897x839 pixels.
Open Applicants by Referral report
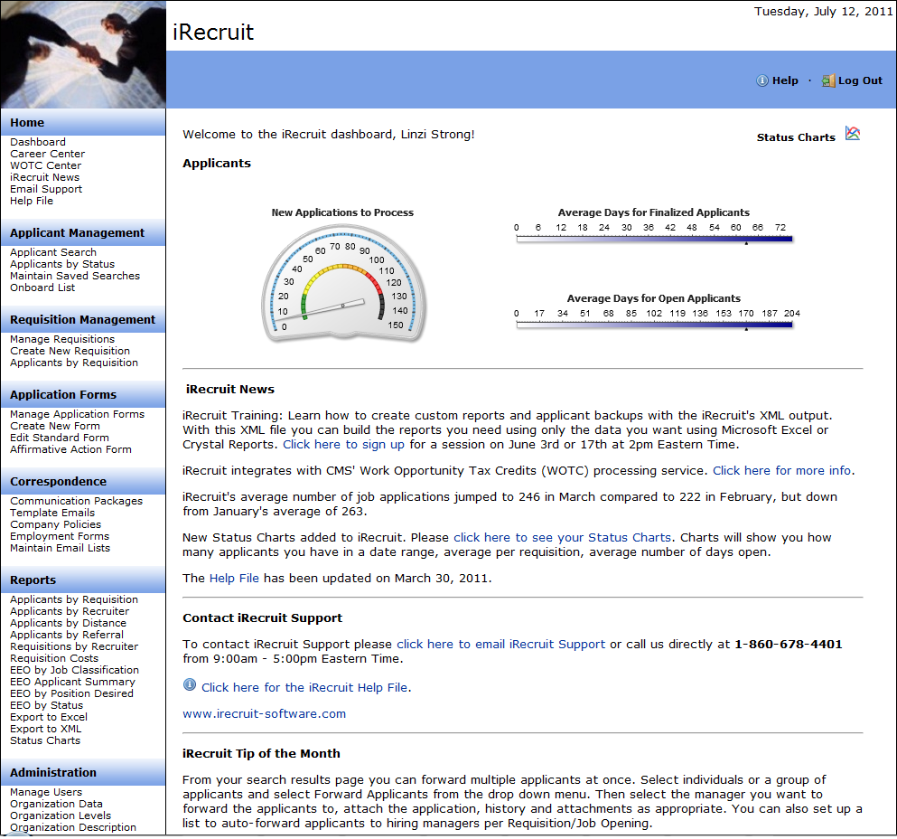click(x=66, y=635)
